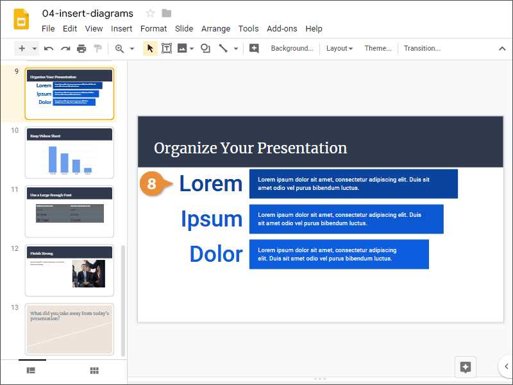Select slide 12 thumbnail Finish Strong
The image size is (513, 385).
pos(69,270)
